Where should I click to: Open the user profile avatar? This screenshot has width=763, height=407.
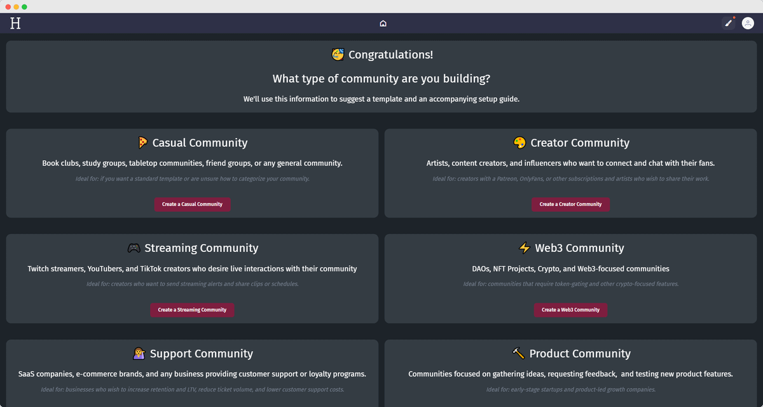coord(748,23)
